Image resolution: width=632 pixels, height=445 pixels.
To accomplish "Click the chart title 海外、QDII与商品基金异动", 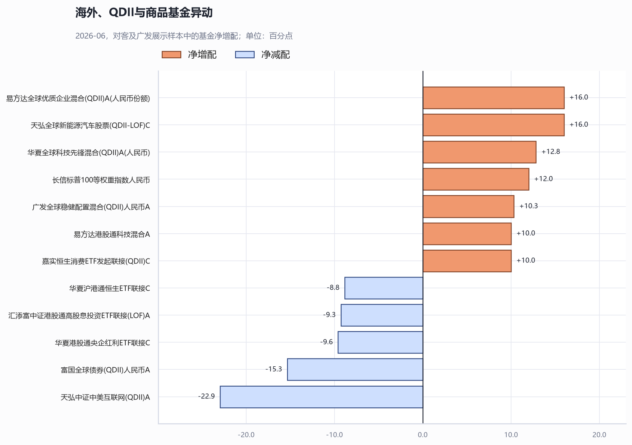I will coord(144,13).
